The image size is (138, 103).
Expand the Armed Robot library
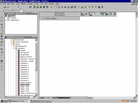[x=16, y=55]
